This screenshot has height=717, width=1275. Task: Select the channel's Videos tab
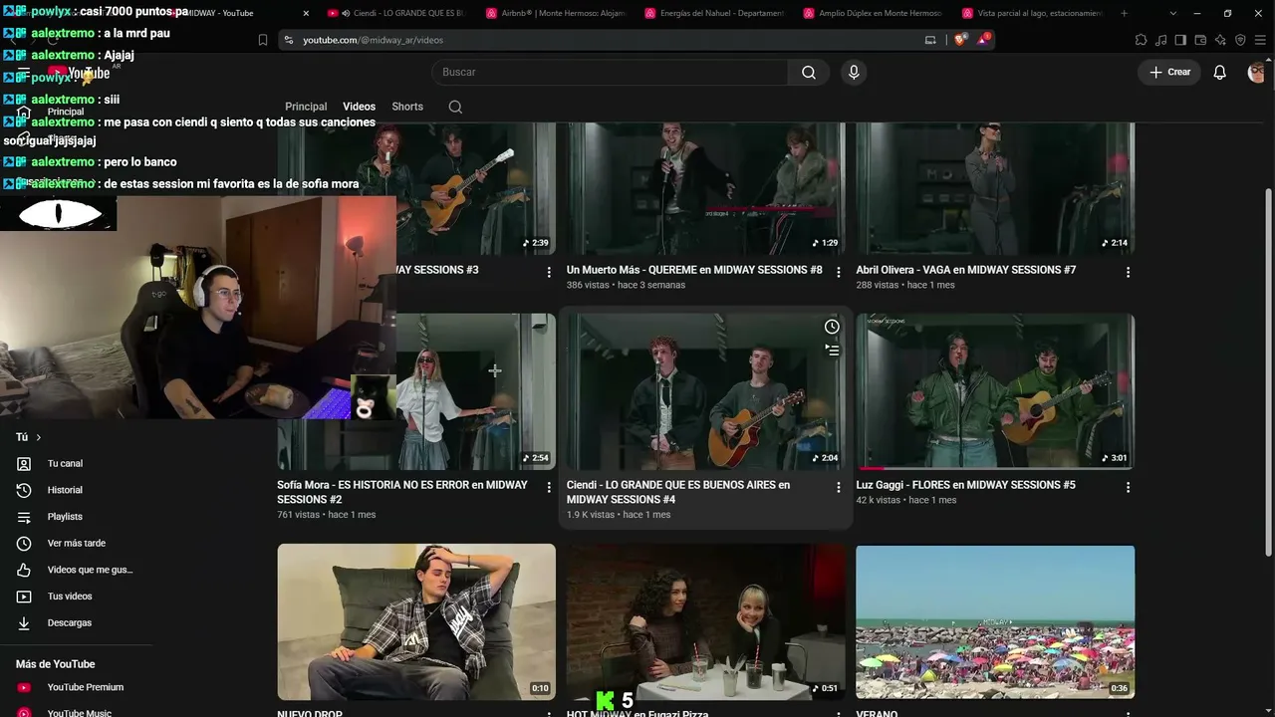tap(359, 107)
